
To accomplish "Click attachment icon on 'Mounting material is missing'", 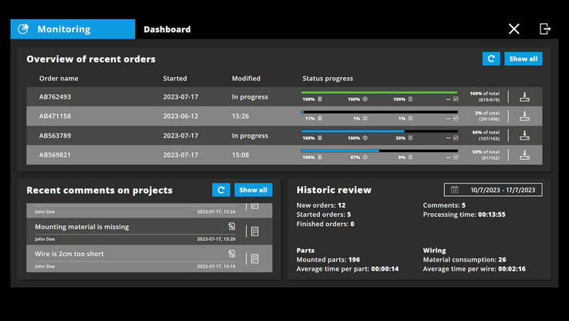I will click(x=231, y=226).
